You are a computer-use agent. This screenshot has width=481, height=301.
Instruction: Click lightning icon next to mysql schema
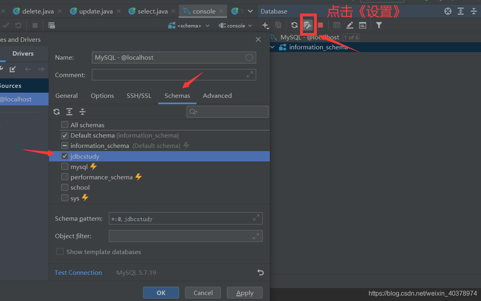[x=93, y=167]
